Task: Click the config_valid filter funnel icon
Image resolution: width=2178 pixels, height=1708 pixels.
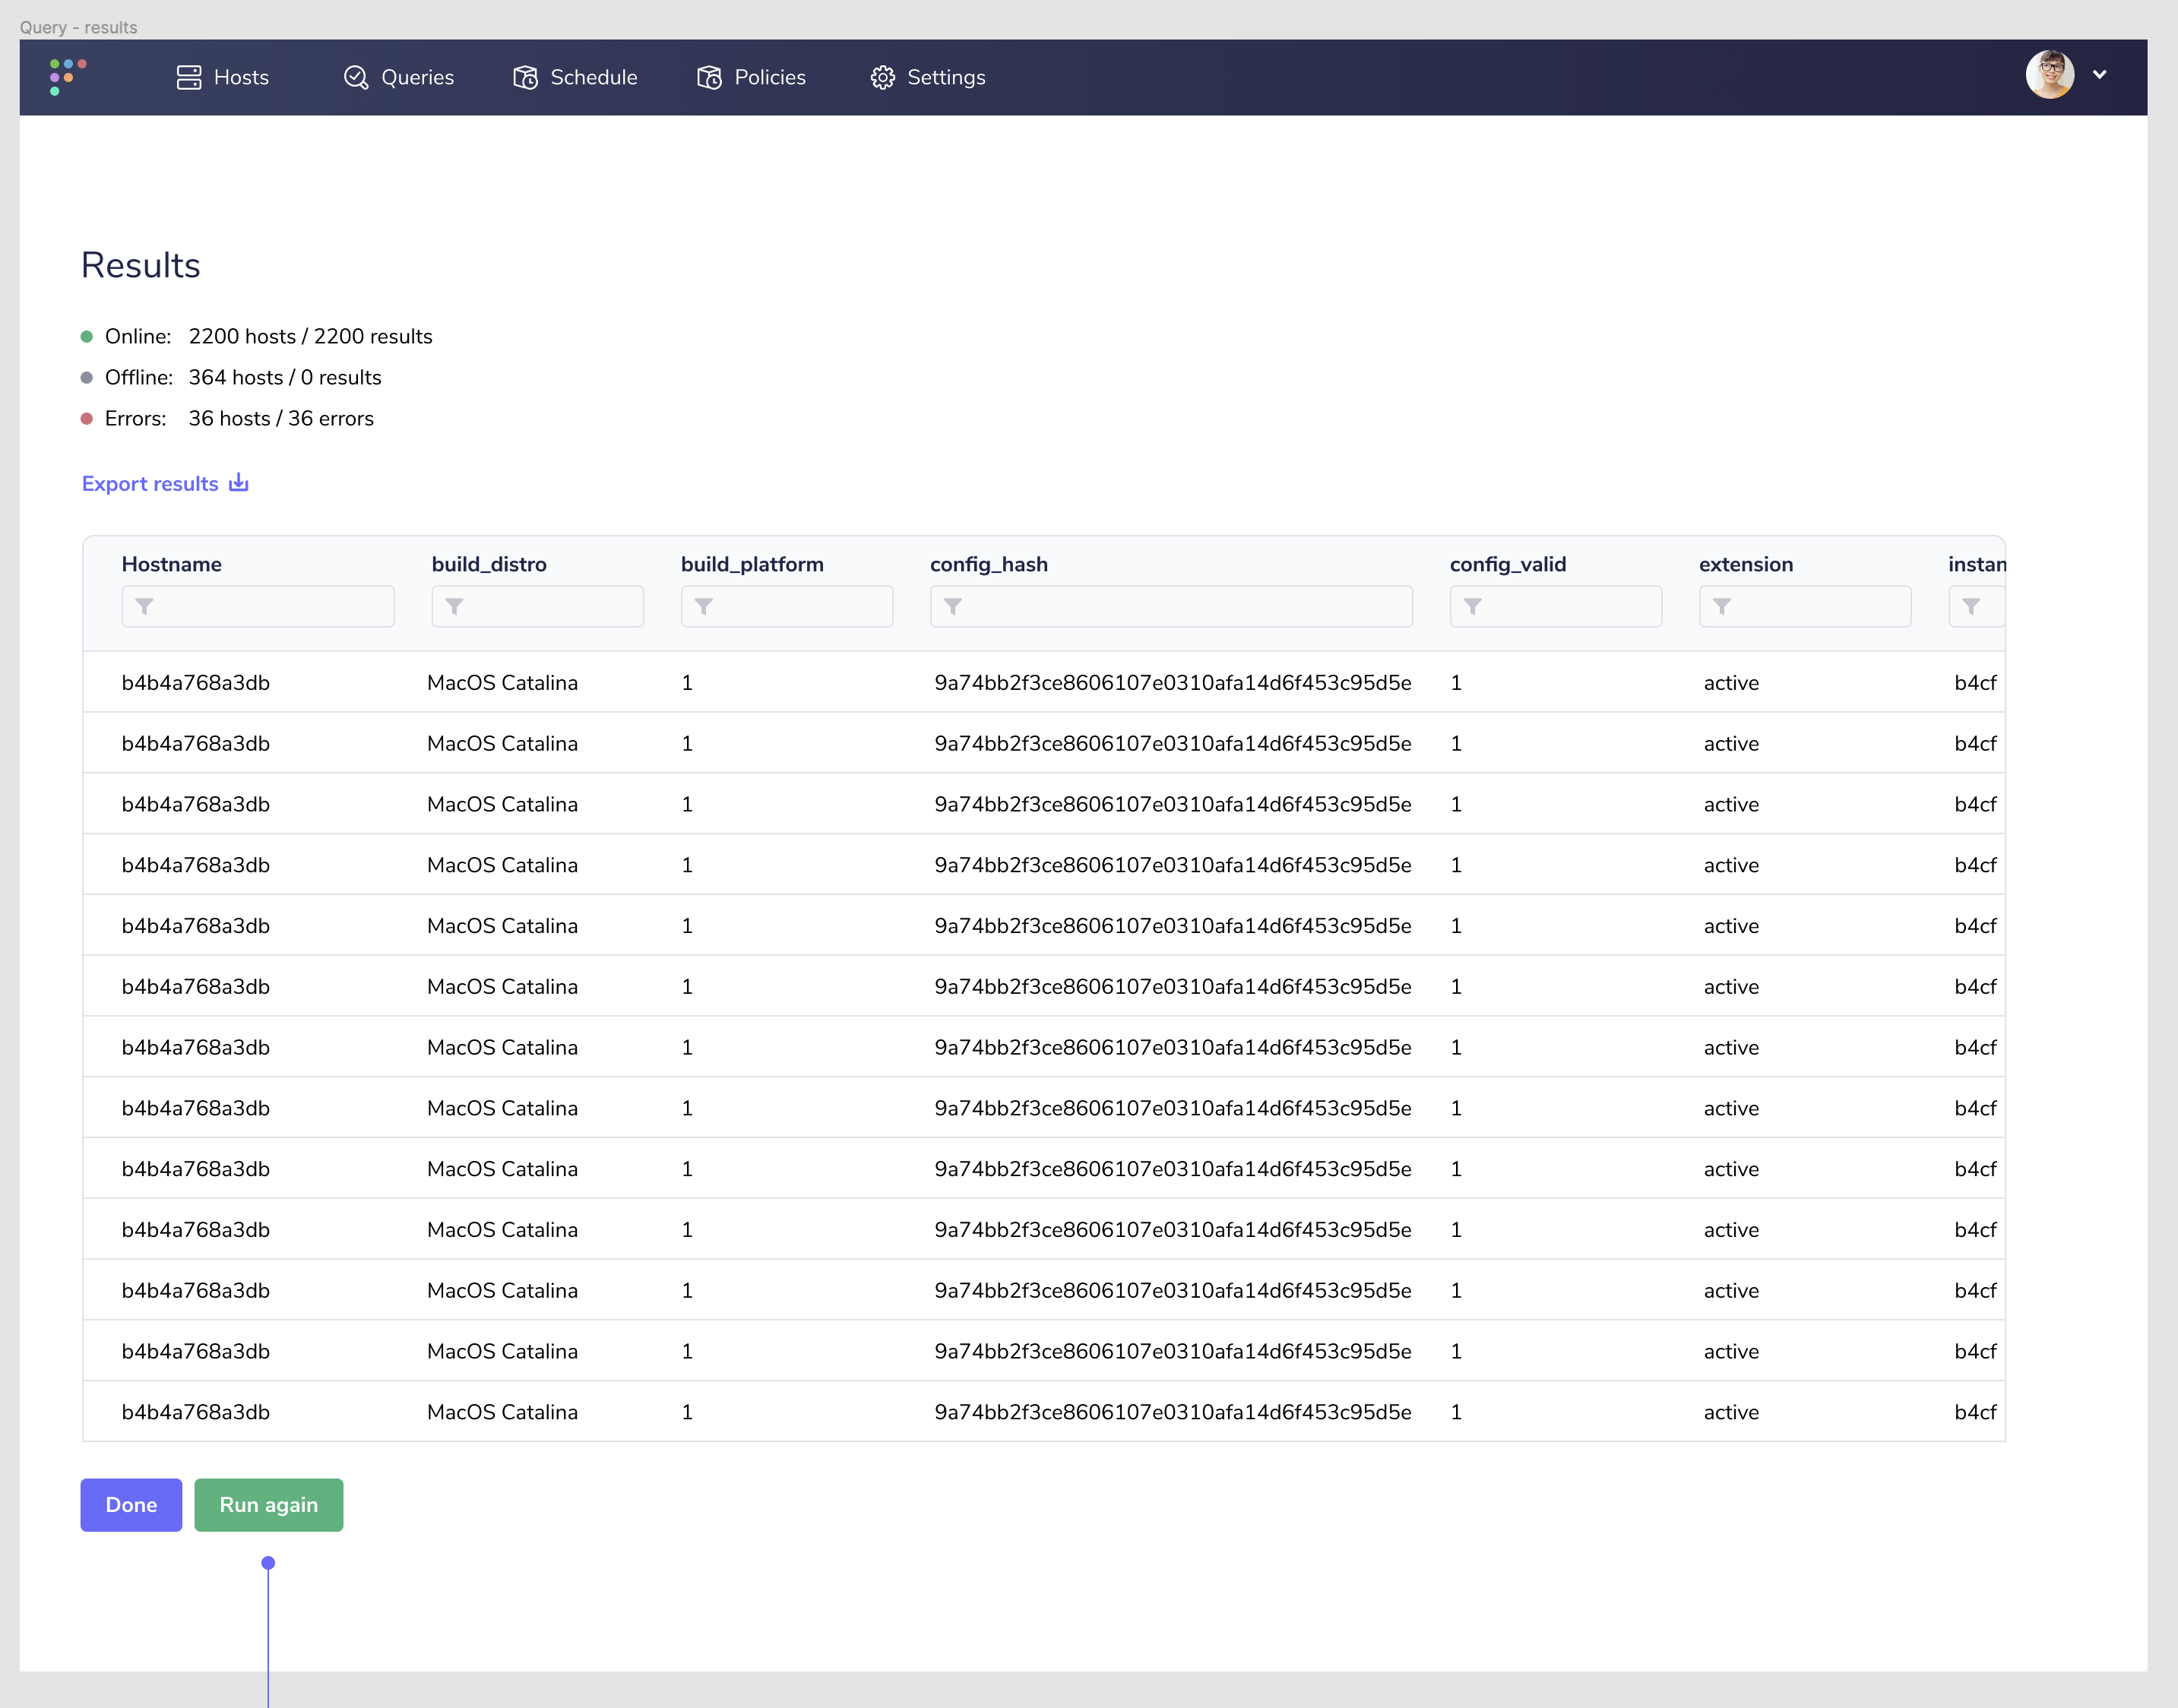Action: pos(1474,606)
